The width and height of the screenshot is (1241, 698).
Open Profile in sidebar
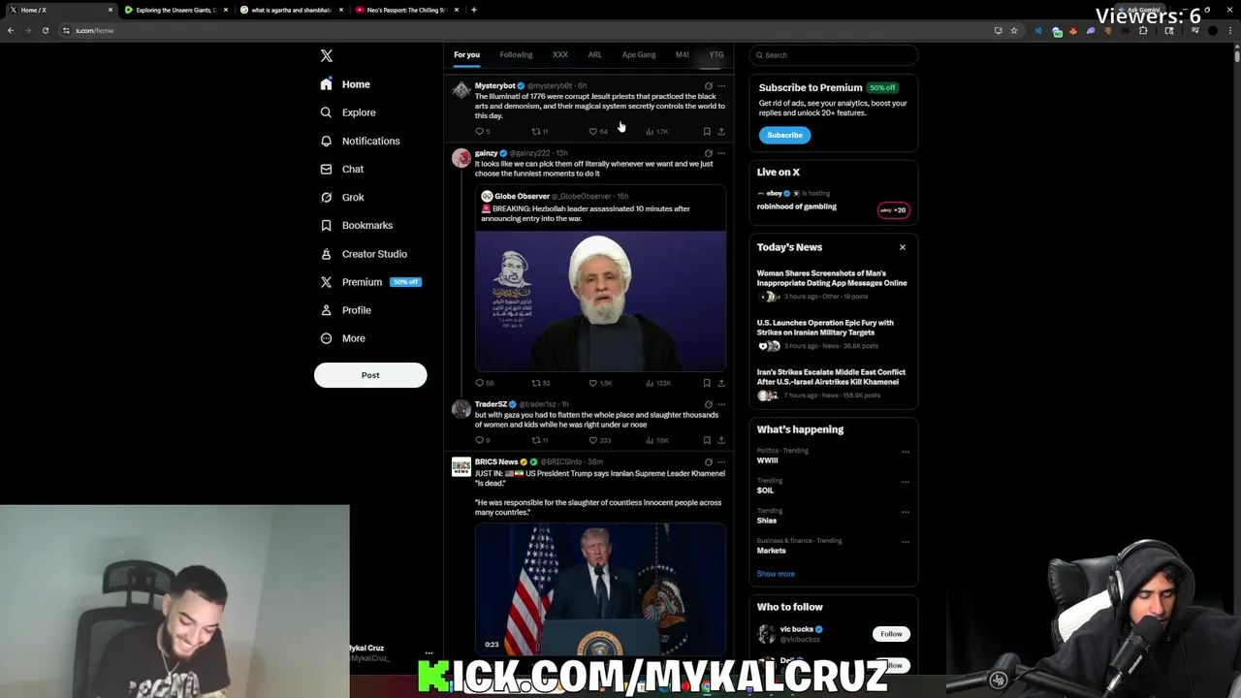click(x=346, y=310)
